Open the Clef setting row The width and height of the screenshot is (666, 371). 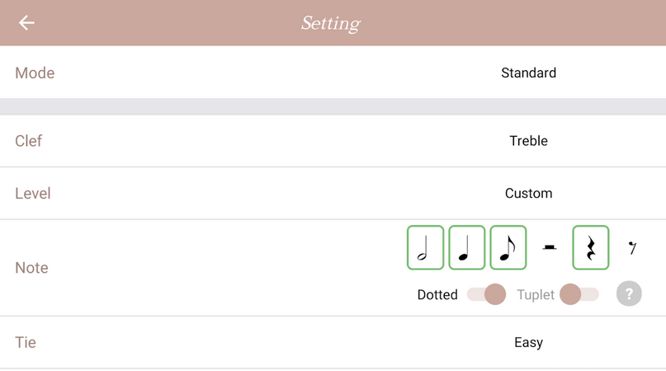[28, 141]
